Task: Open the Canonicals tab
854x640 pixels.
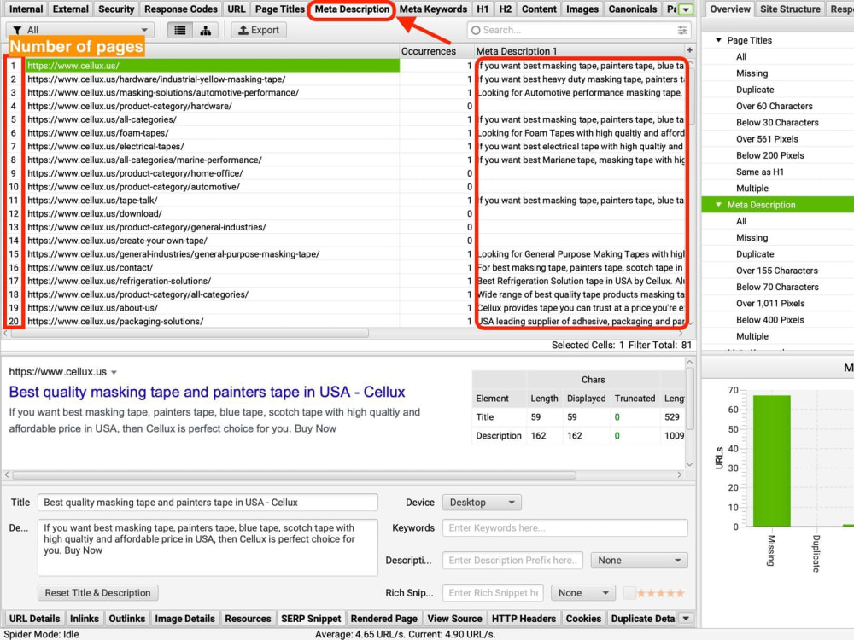Action: point(632,9)
